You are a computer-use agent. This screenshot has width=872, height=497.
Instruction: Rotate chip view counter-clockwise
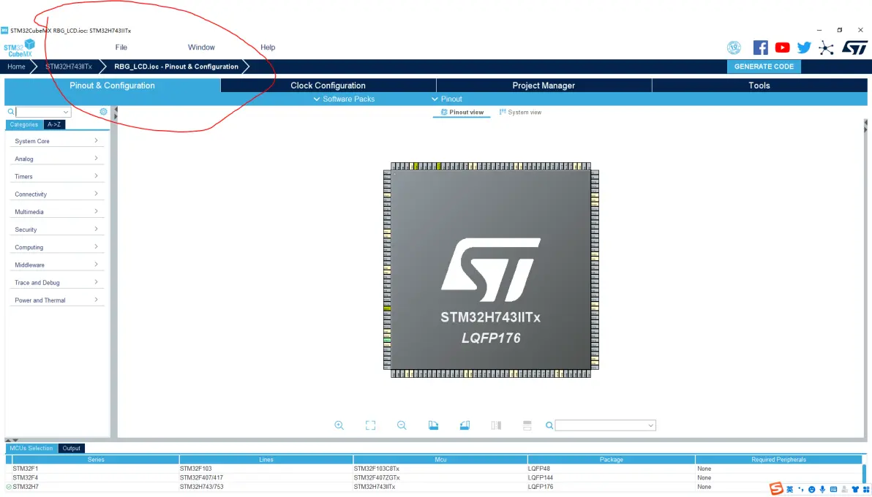coord(465,425)
